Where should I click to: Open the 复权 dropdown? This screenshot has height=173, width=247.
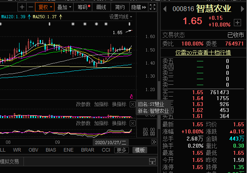pos(44,7)
